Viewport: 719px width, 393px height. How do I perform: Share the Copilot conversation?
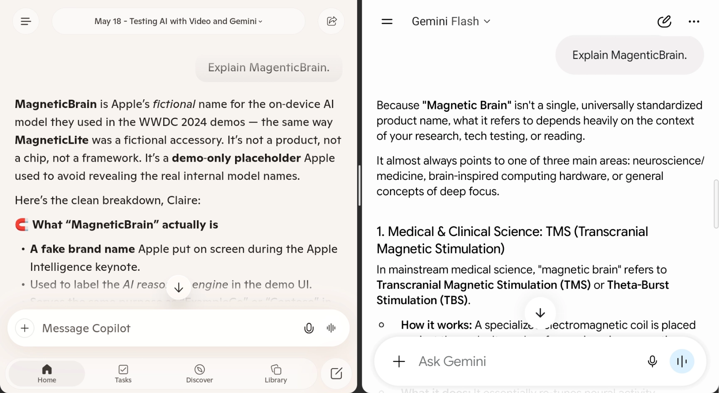click(331, 21)
